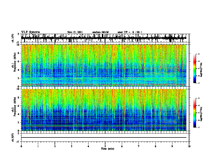This screenshot has height=164, width=213.
Task: Click time axis tick label "8"
Action: pos(155,146)
